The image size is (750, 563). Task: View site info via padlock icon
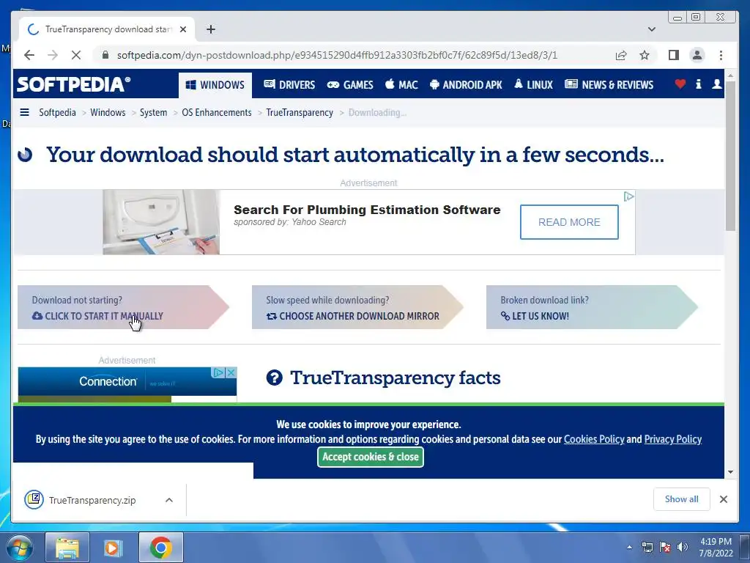click(x=105, y=55)
